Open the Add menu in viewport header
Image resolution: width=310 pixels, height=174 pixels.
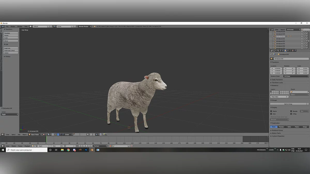[x=19, y=135]
